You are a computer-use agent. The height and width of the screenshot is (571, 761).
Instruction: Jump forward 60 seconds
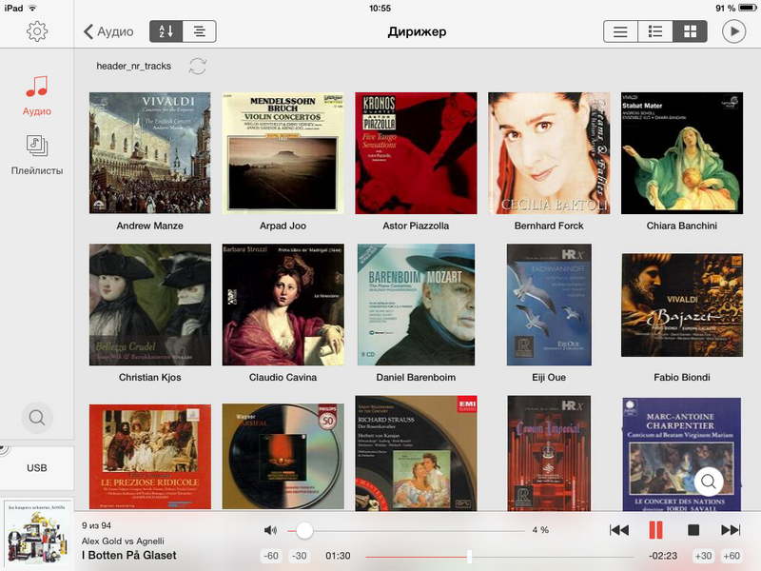(x=732, y=557)
